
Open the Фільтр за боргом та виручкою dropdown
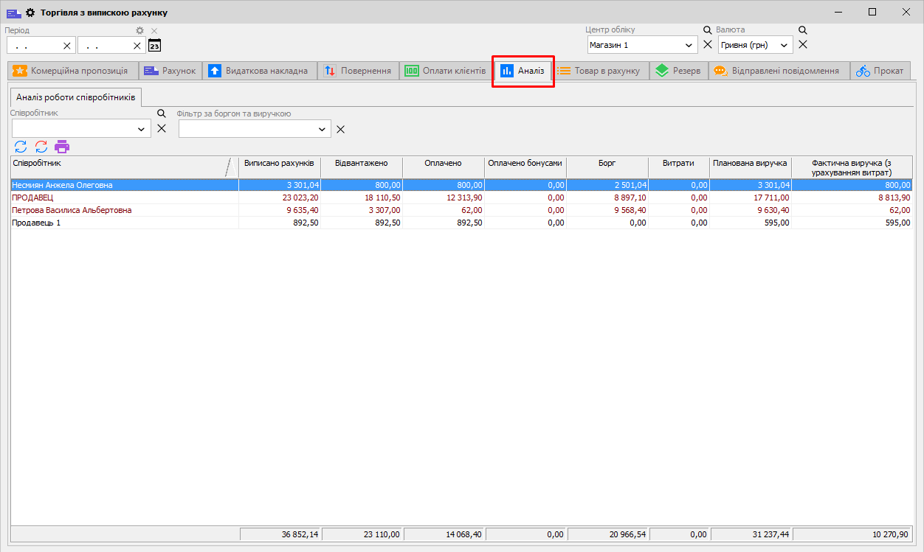pyautogui.click(x=323, y=129)
